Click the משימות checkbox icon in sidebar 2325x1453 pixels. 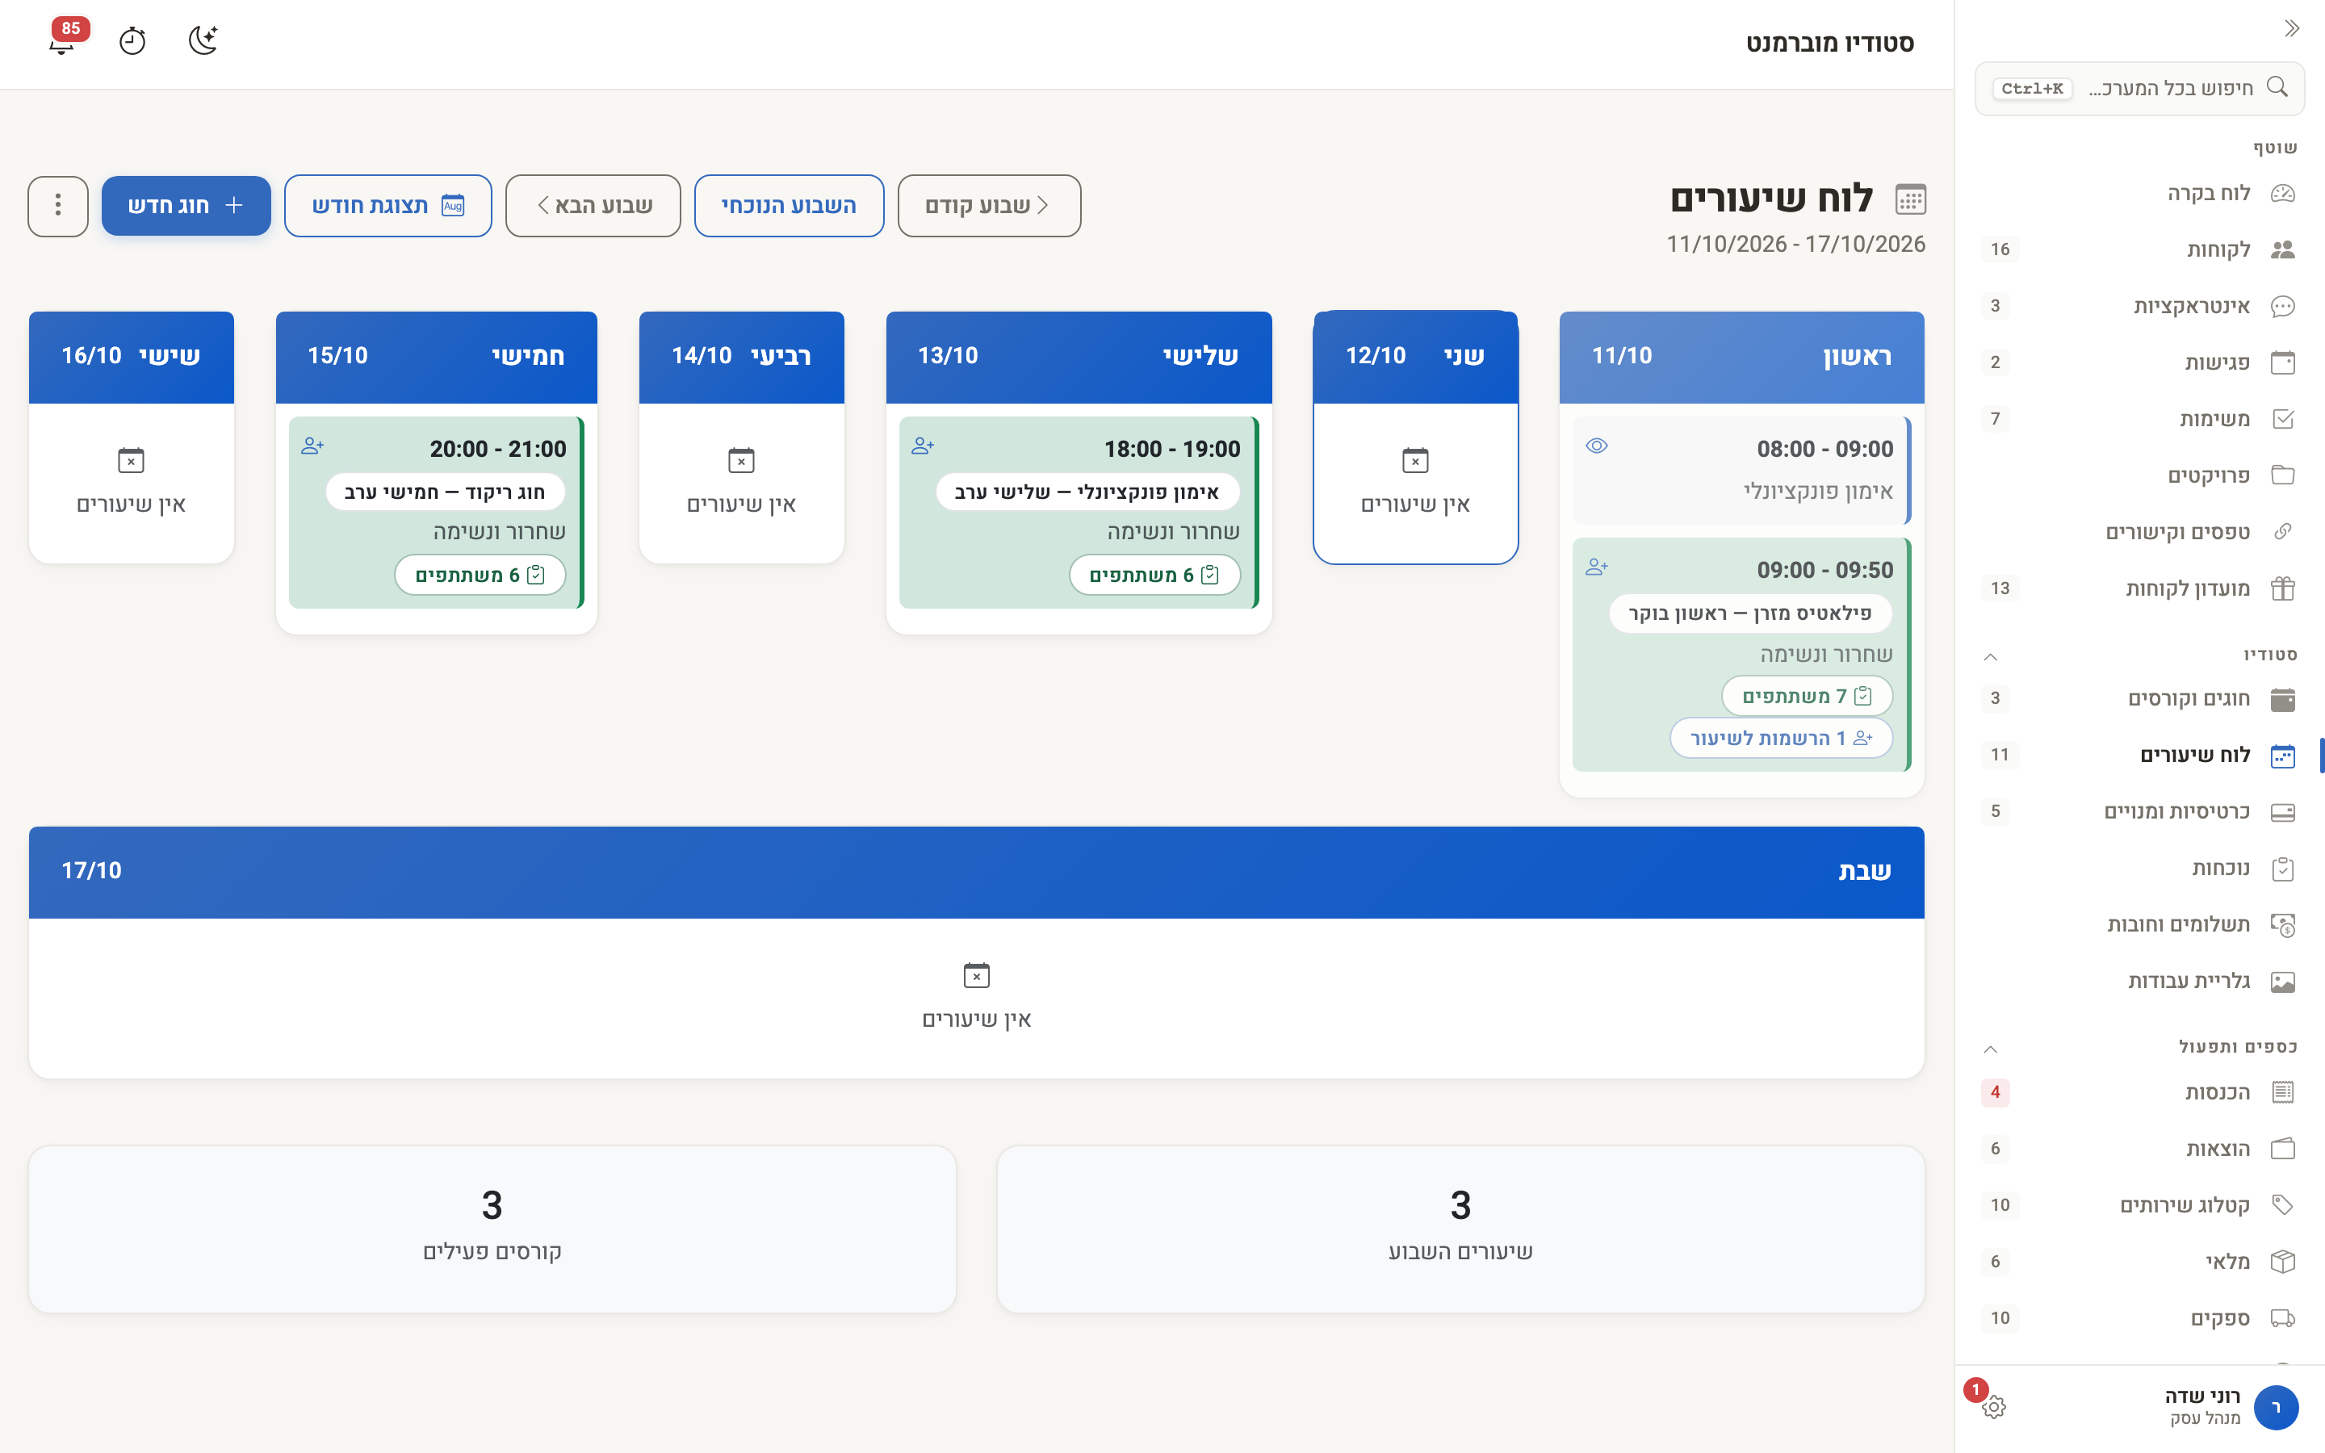pos(2283,419)
